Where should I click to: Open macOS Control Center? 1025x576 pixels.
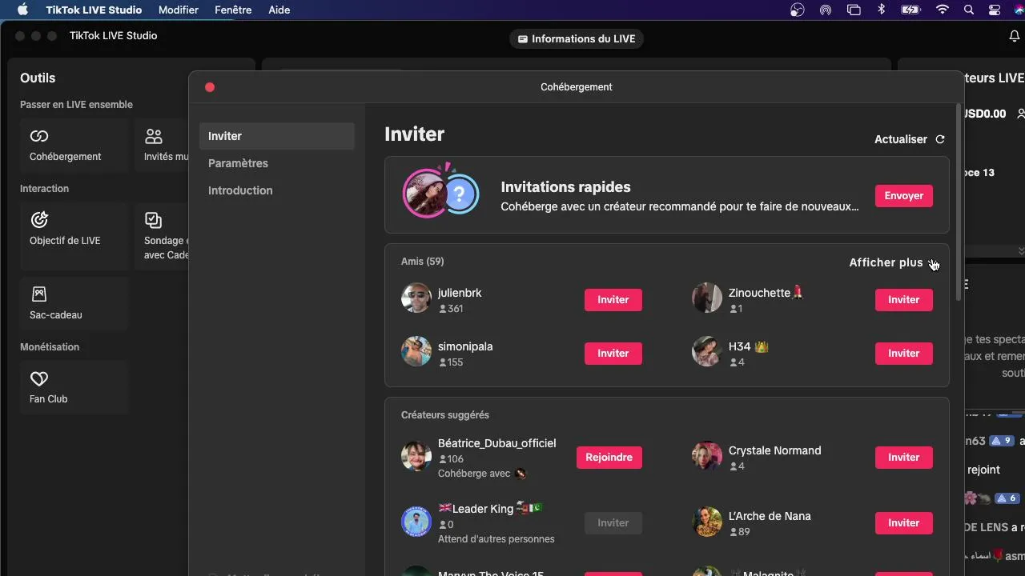[x=995, y=10]
